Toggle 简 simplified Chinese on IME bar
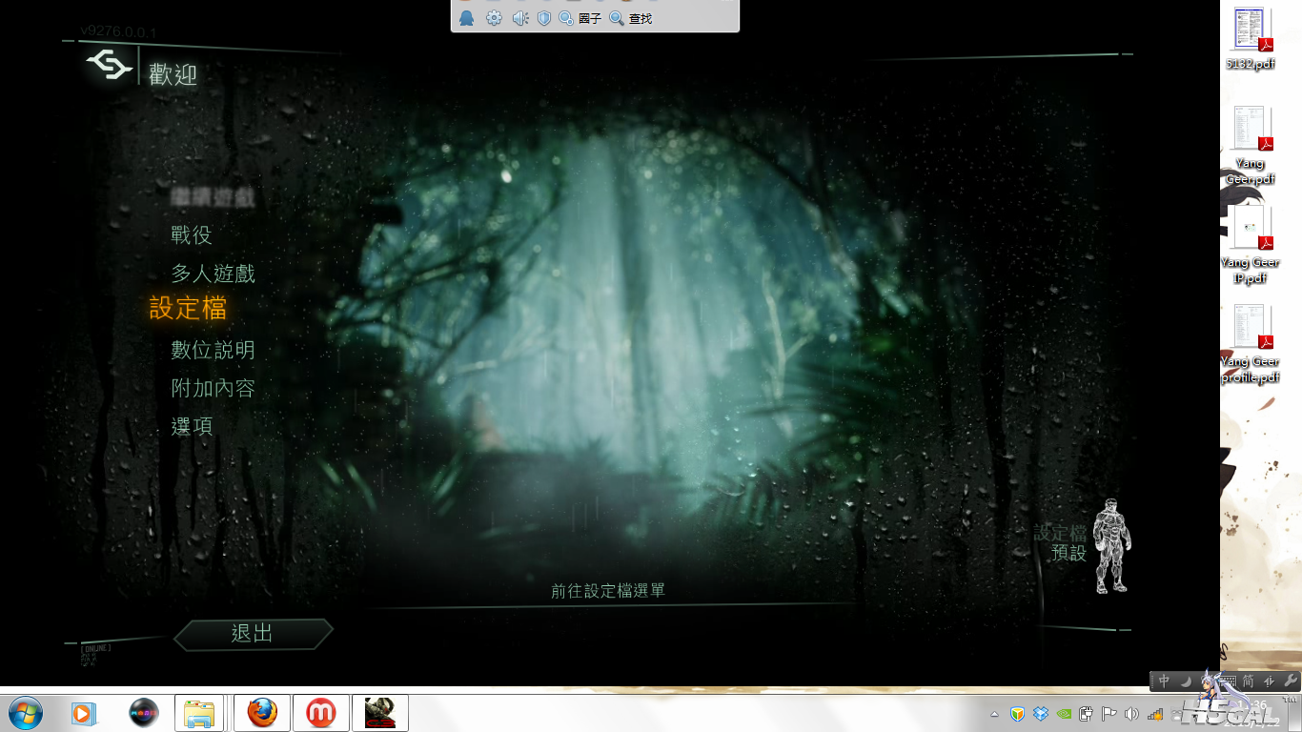Viewport: 1302px width, 732px height. [1249, 681]
